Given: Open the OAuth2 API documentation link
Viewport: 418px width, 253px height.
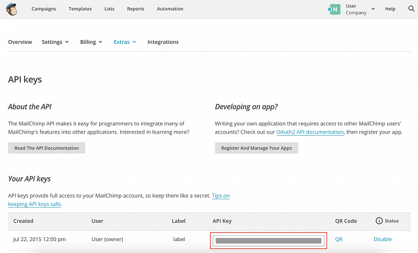Looking at the screenshot, I should click(x=310, y=132).
